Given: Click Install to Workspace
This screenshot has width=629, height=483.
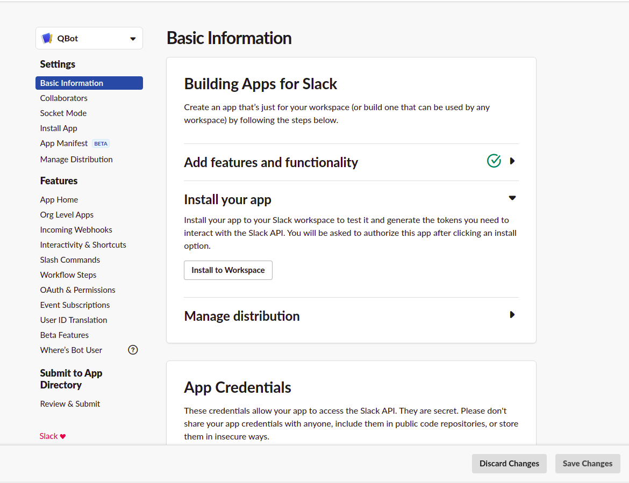Looking at the screenshot, I should [x=228, y=270].
